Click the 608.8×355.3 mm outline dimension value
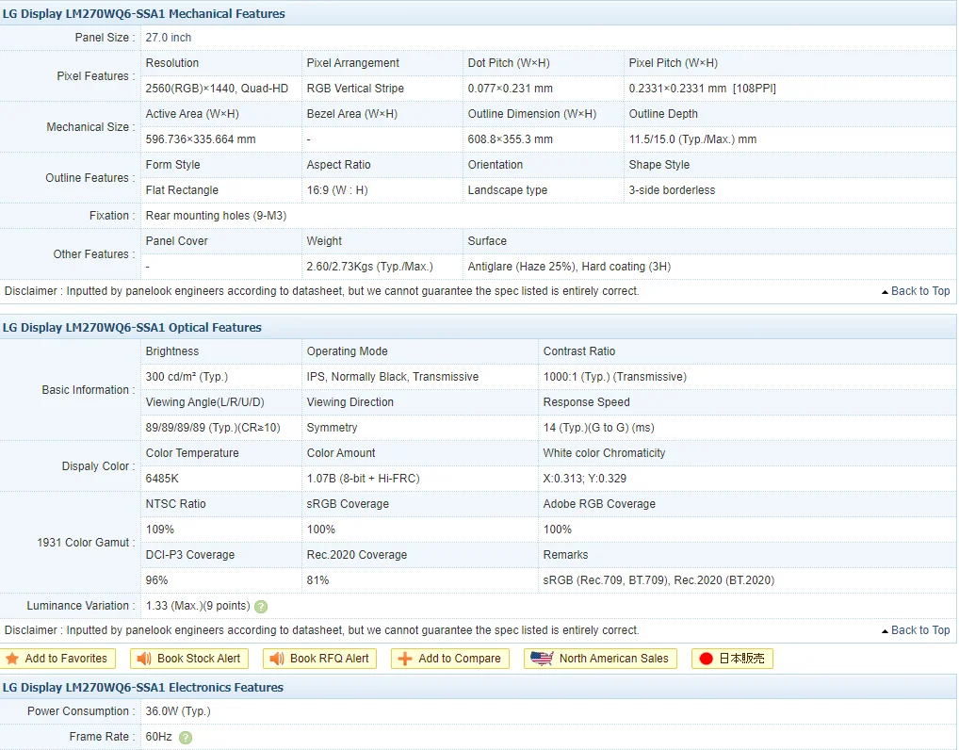Viewport: 959px width, 750px height. [x=510, y=139]
